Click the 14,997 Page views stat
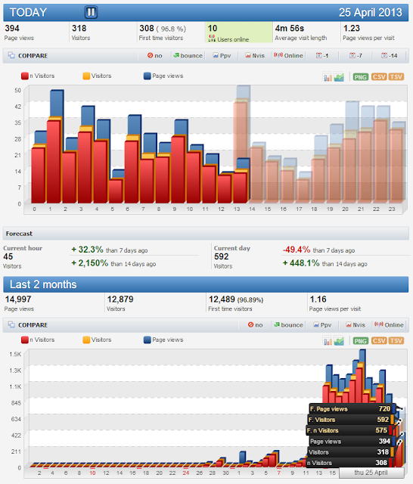Screen dimensions: 413x484 pyautogui.click(x=19, y=303)
